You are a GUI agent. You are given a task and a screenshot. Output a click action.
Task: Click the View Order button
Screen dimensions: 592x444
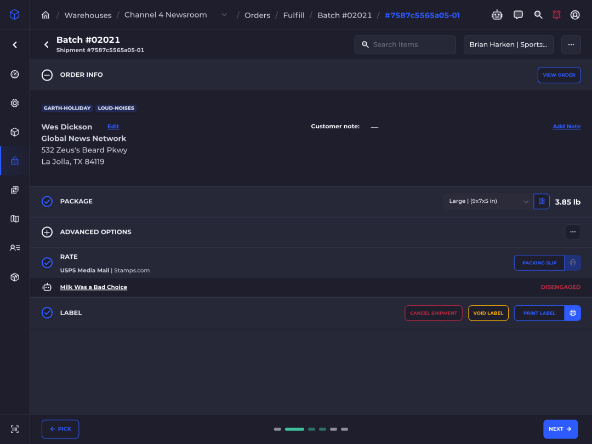(x=559, y=75)
